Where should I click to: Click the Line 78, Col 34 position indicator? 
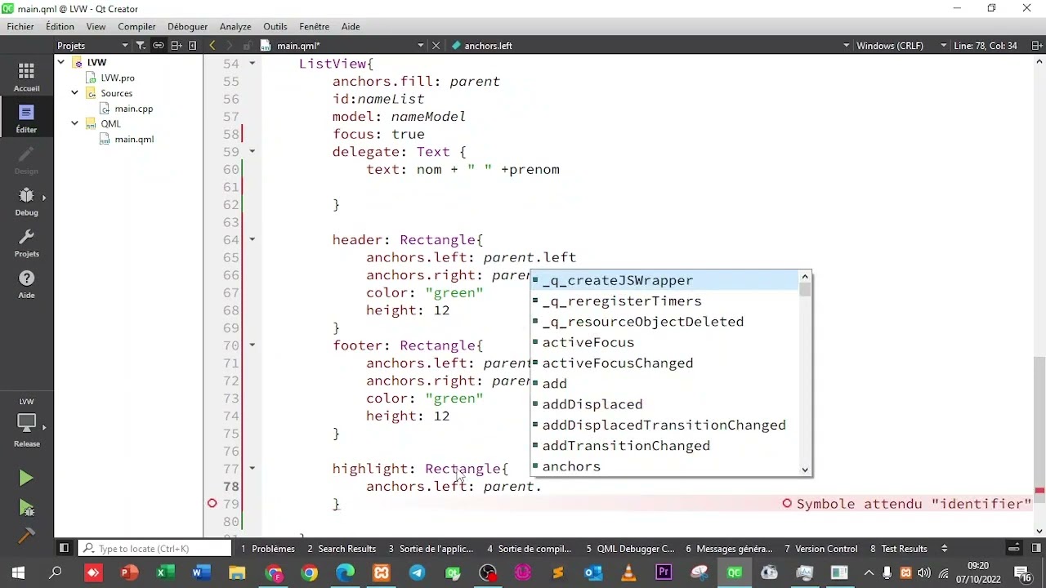tap(986, 46)
